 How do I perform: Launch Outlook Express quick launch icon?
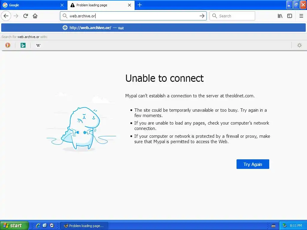(x=45, y=226)
